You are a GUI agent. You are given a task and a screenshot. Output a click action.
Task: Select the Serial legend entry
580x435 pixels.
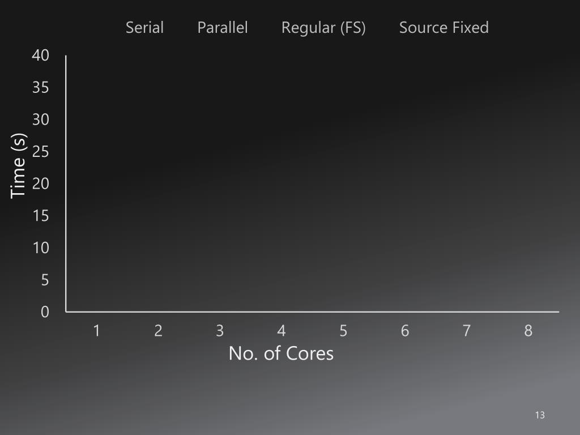tap(144, 28)
